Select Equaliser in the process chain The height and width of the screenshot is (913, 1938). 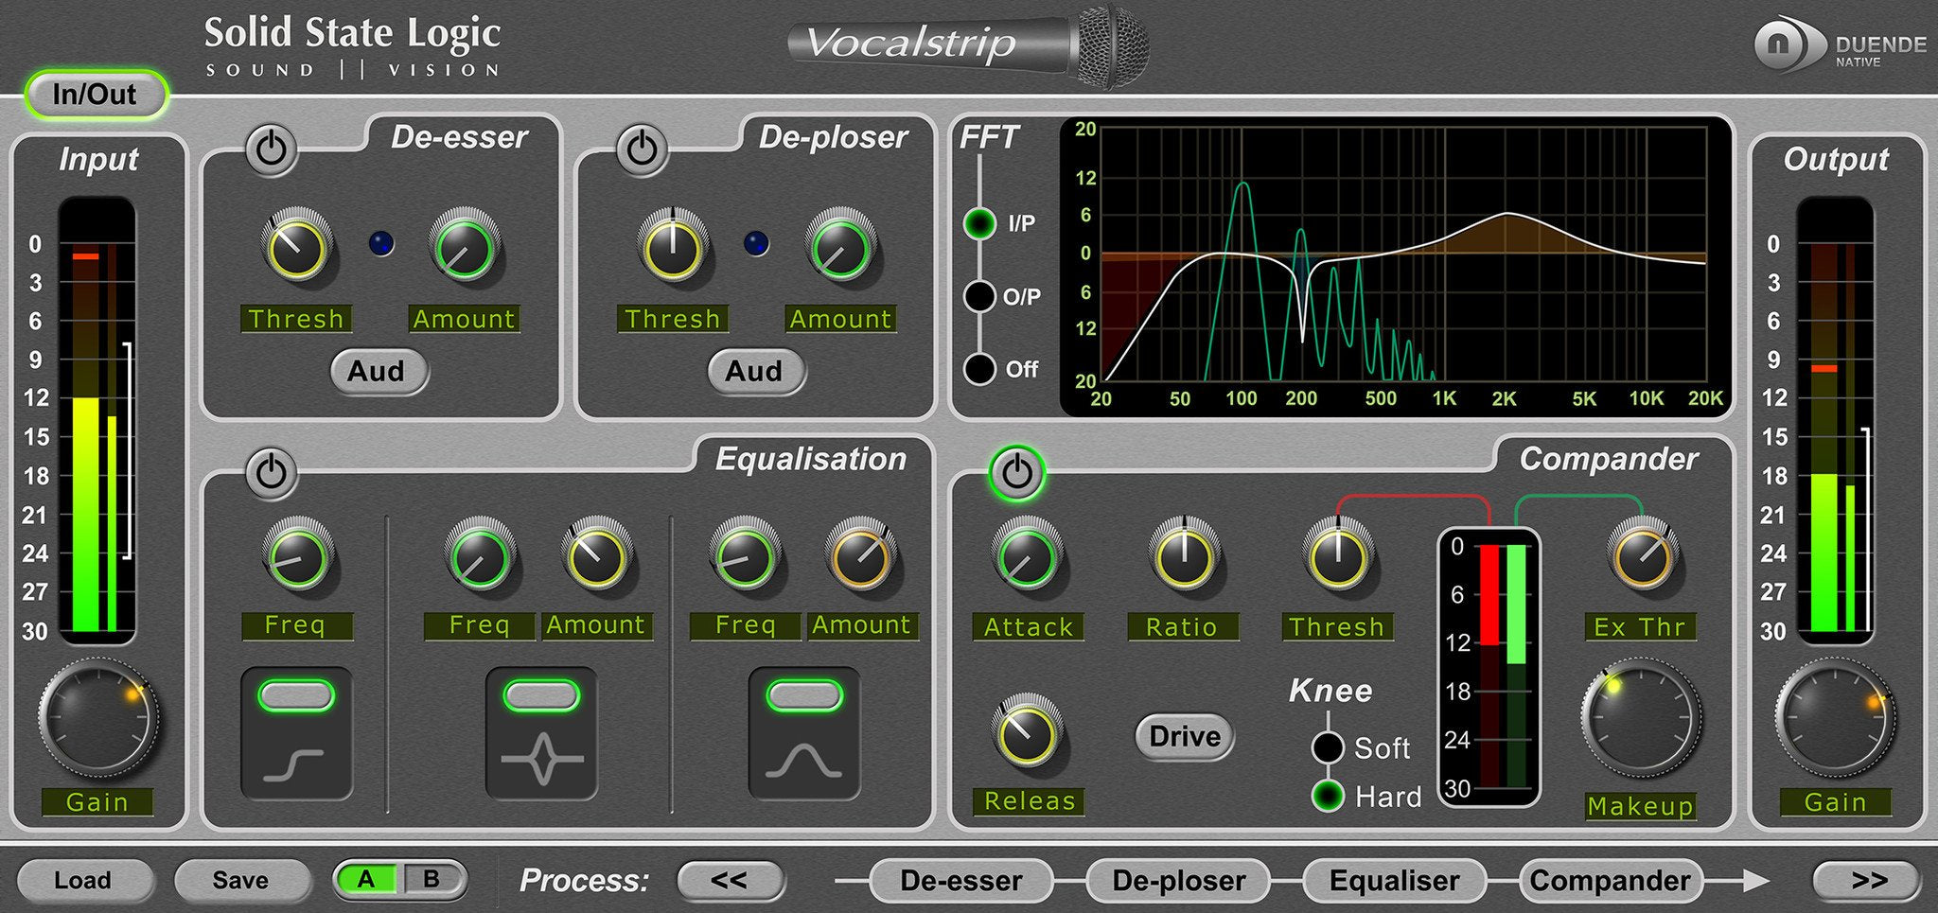point(1395,881)
